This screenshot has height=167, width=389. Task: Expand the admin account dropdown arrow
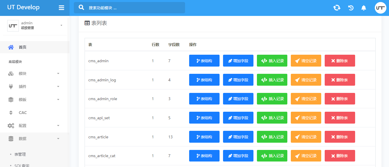pyautogui.click(x=61, y=25)
